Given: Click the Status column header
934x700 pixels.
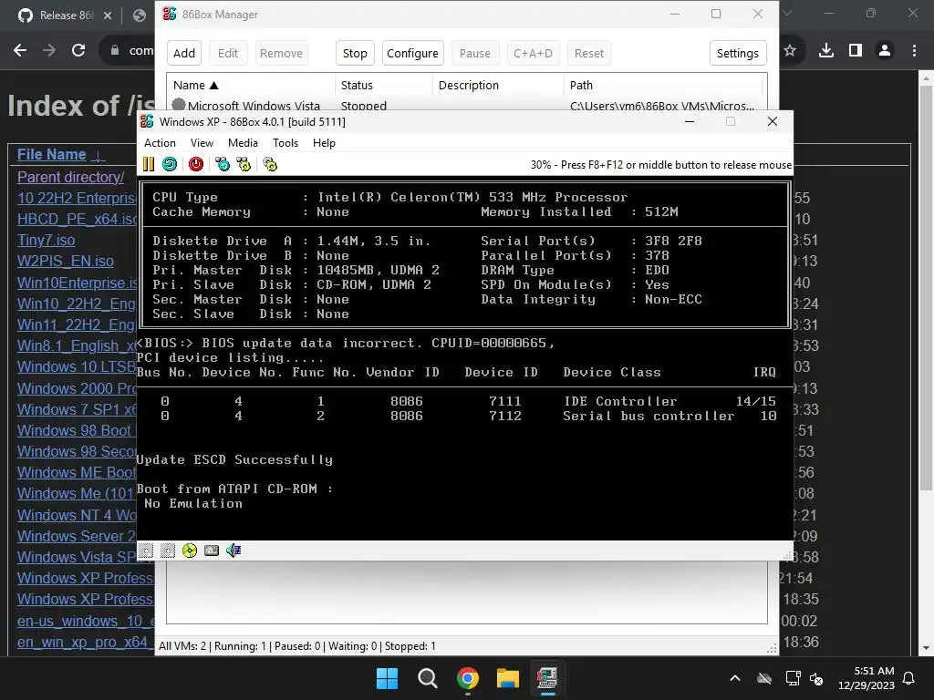Looking at the screenshot, I should click(384, 85).
